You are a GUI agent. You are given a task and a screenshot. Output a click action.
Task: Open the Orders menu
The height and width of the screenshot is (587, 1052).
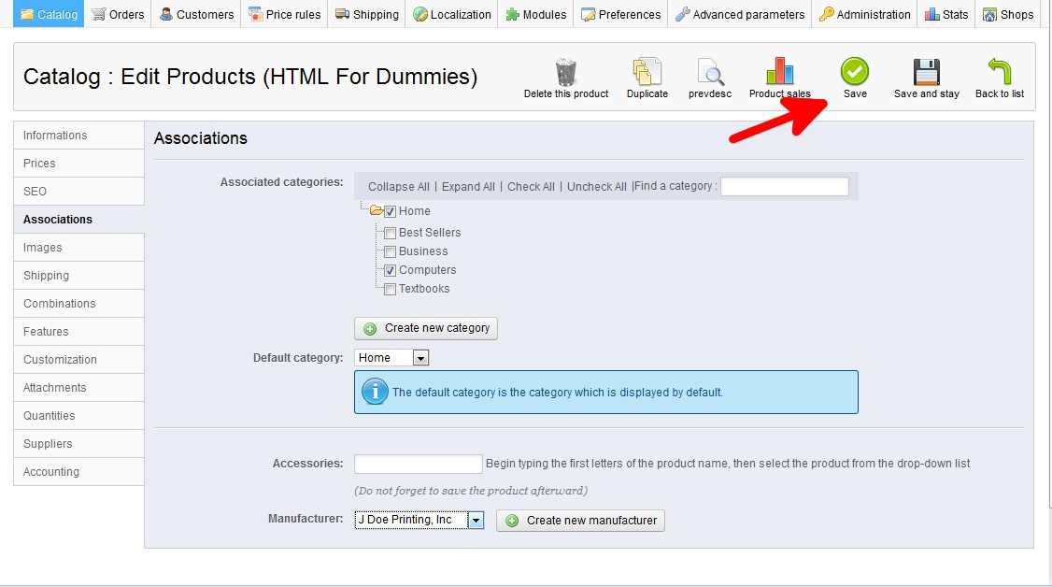pos(118,14)
